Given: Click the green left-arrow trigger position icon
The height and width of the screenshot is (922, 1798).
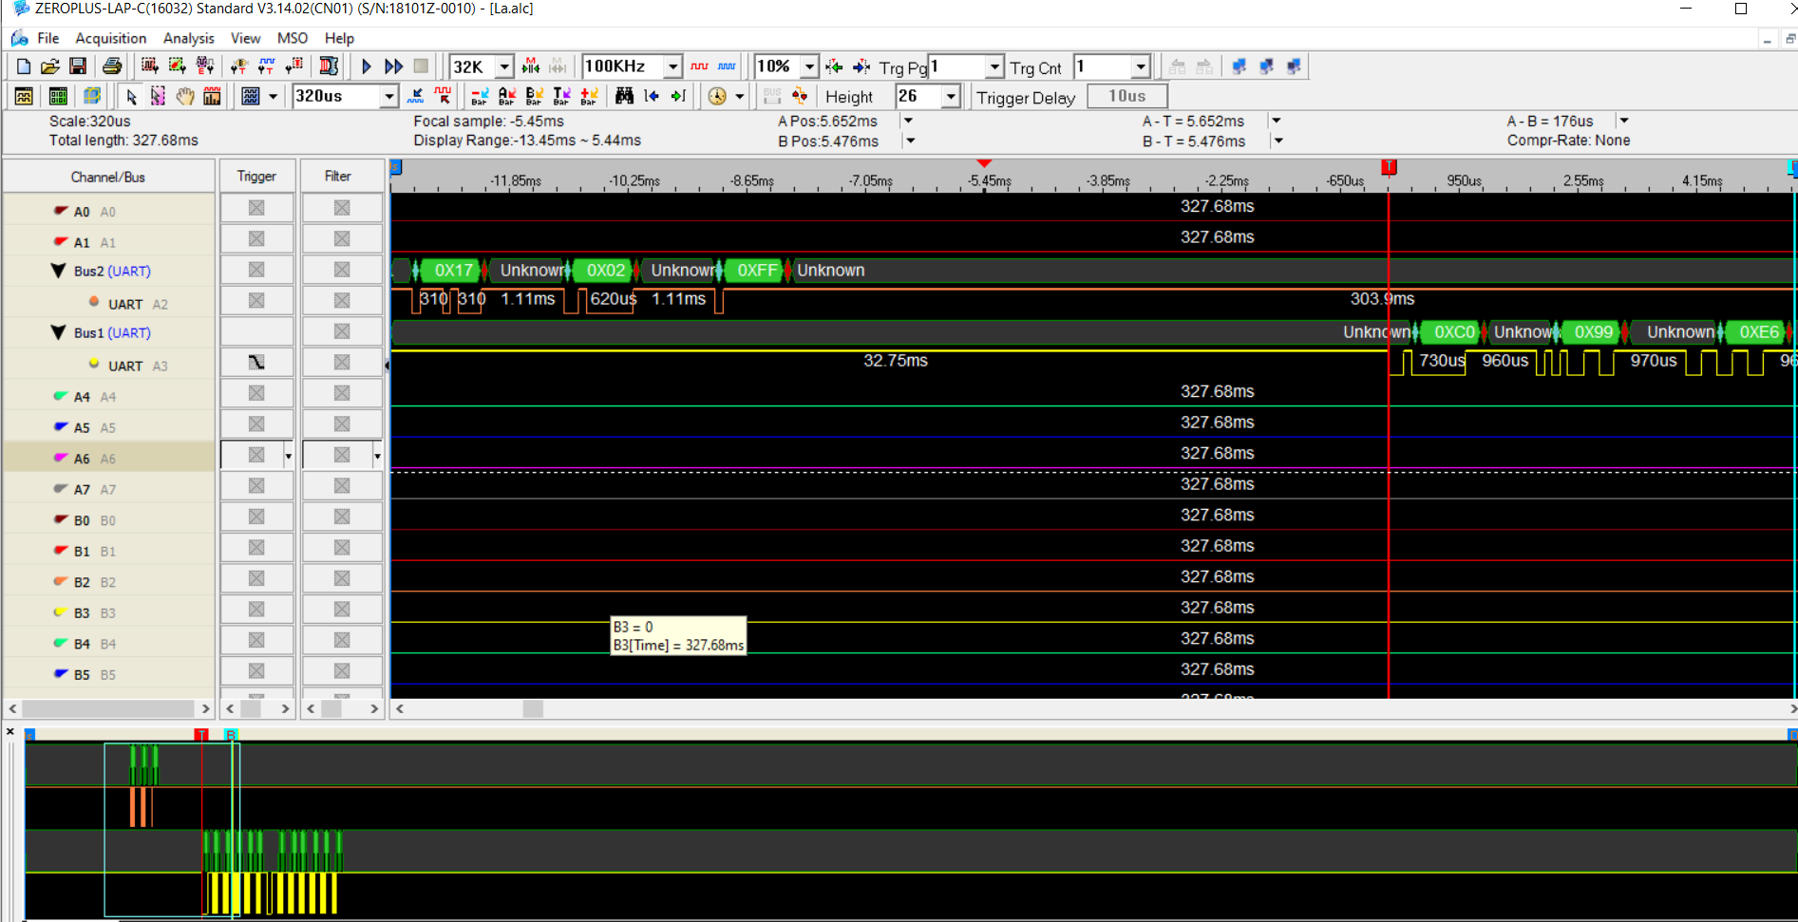Looking at the screenshot, I should [x=834, y=66].
